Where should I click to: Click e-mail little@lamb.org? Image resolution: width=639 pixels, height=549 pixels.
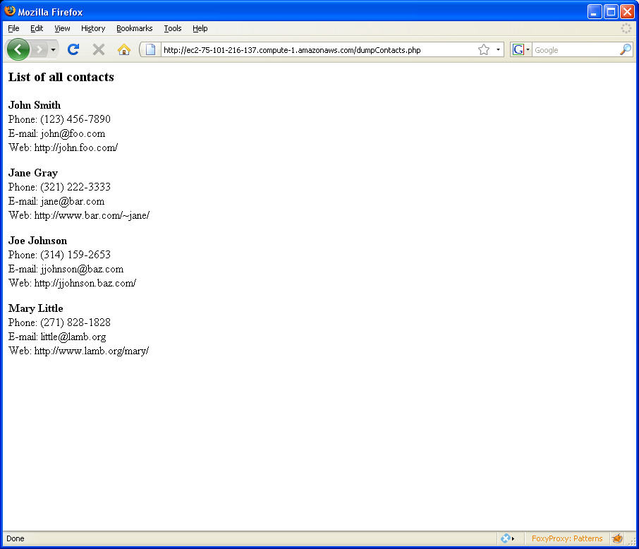(x=73, y=337)
